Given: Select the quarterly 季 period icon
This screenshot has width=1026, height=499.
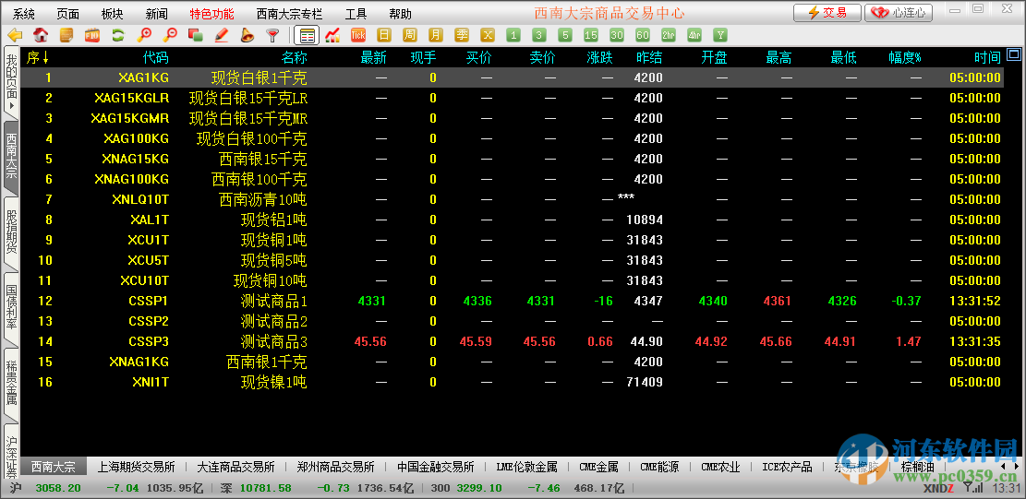Looking at the screenshot, I should [x=462, y=35].
